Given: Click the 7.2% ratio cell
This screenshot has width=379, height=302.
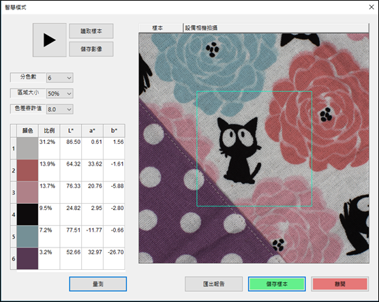Looking at the screenshot, I should click(49, 237).
